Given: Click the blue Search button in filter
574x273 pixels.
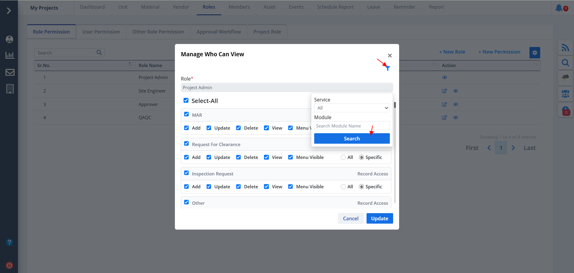Looking at the screenshot, I should (352, 139).
